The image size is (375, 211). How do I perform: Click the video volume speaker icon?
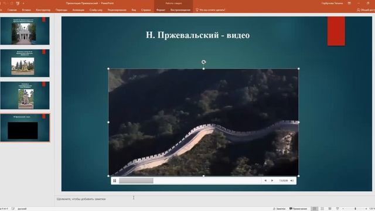click(292, 181)
